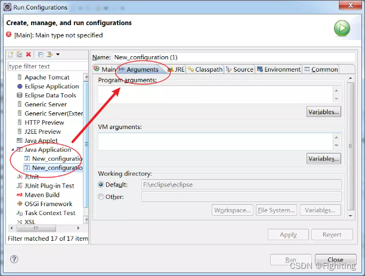Click the Filter launch configurations icon
Viewport: 365px width, 276px height.
(50, 54)
